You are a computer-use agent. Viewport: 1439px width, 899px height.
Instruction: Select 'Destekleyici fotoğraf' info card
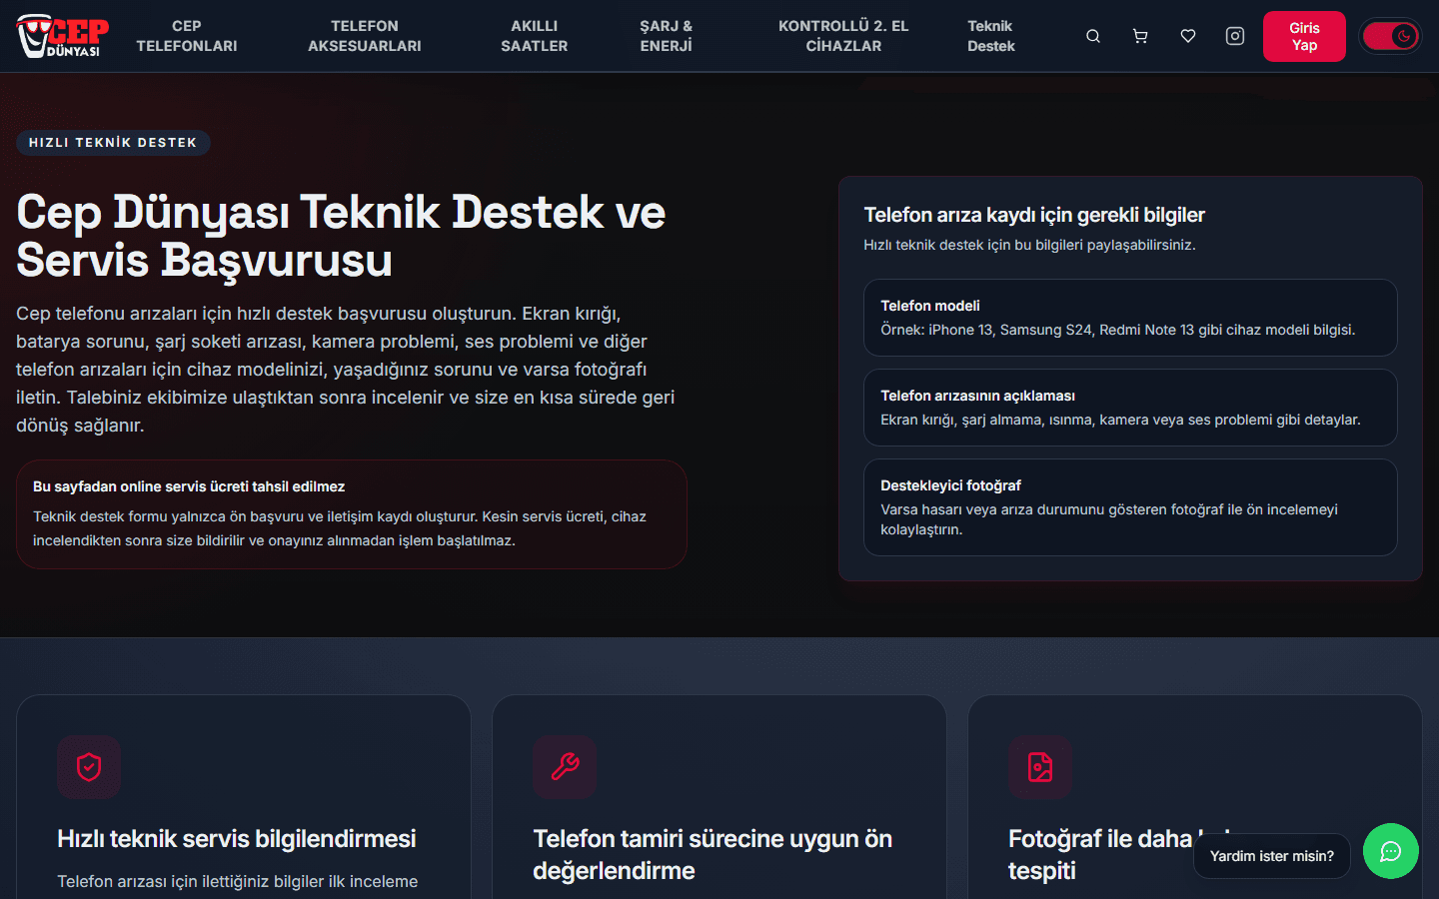pyautogui.click(x=1130, y=507)
